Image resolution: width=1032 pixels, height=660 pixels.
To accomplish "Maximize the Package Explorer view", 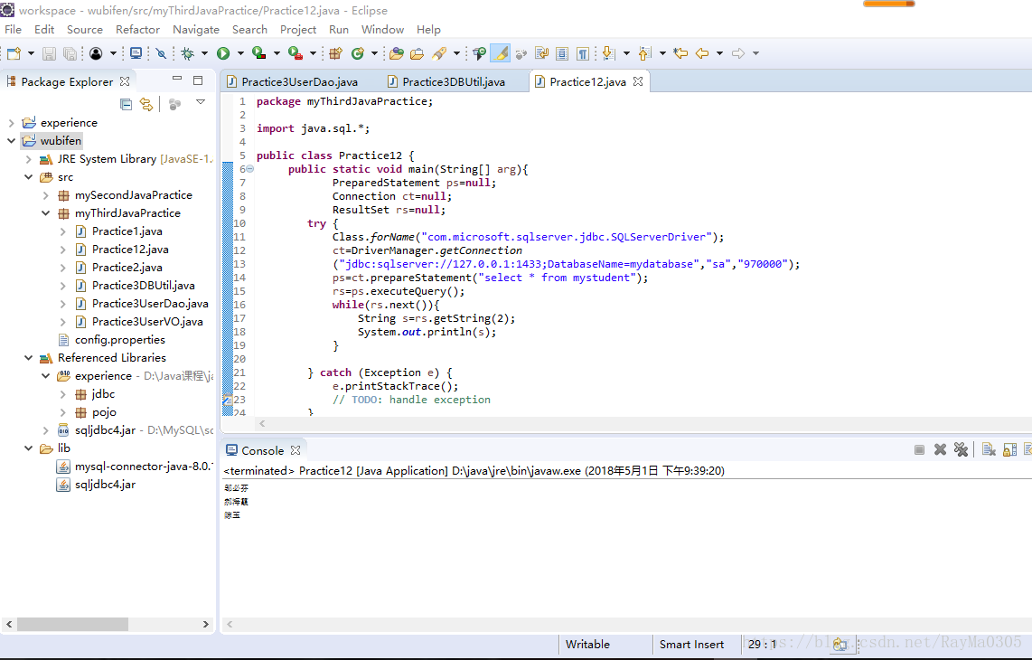I will tap(197, 80).
